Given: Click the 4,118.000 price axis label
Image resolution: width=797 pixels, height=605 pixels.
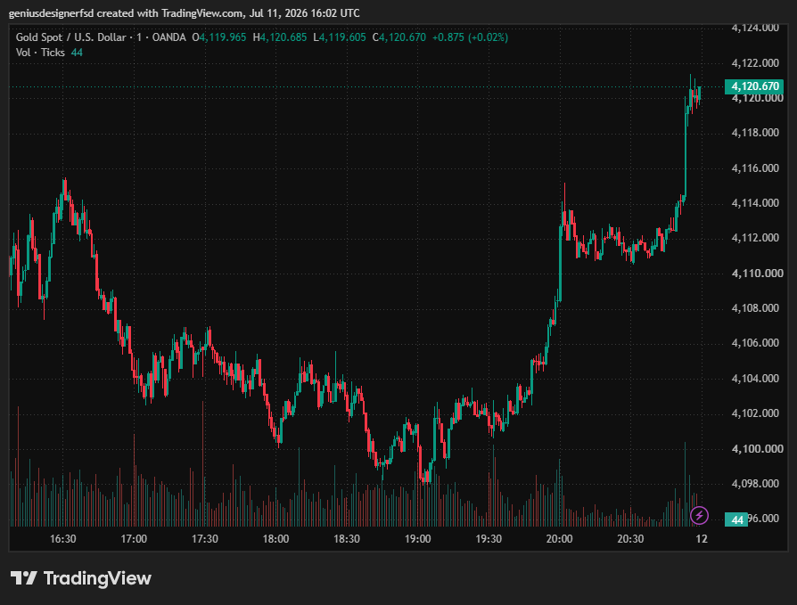Looking at the screenshot, I should [x=755, y=133].
